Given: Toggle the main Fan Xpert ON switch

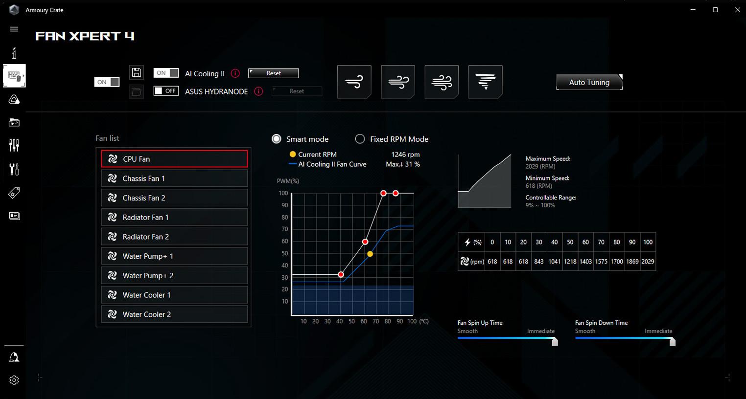Looking at the screenshot, I should [x=107, y=82].
